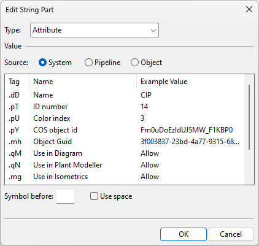Sort by the Tag column header
Image resolution: width=259 pixels, height=246 pixels.
coord(17,82)
